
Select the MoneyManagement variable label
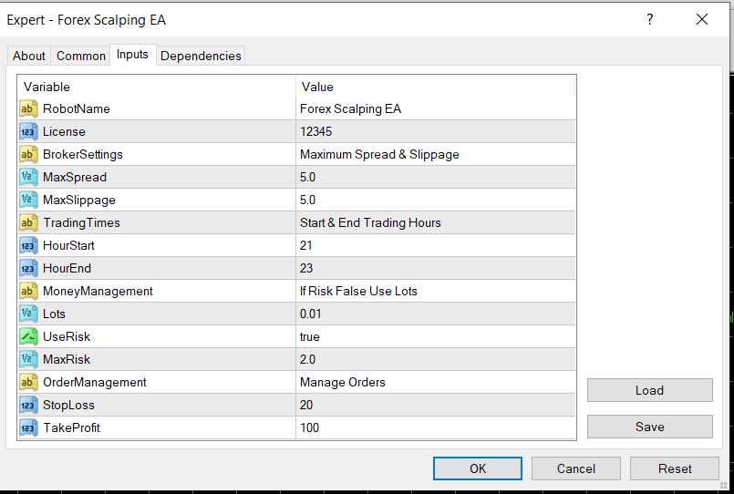[x=98, y=291]
